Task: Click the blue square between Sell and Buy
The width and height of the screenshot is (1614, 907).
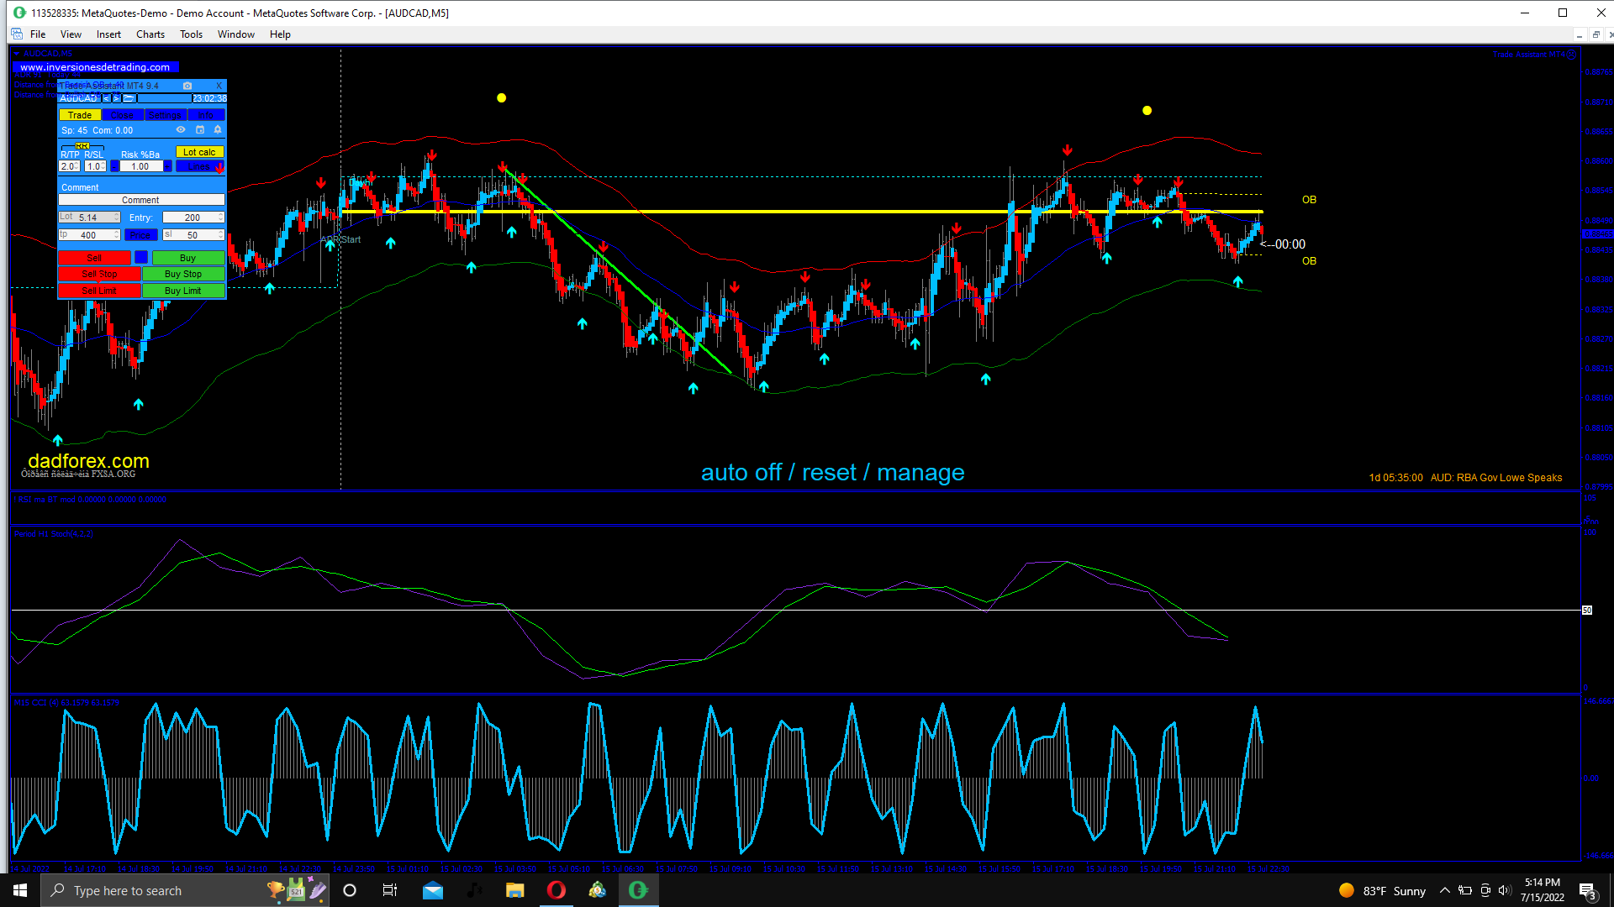Action: pyautogui.click(x=141, y=258)
